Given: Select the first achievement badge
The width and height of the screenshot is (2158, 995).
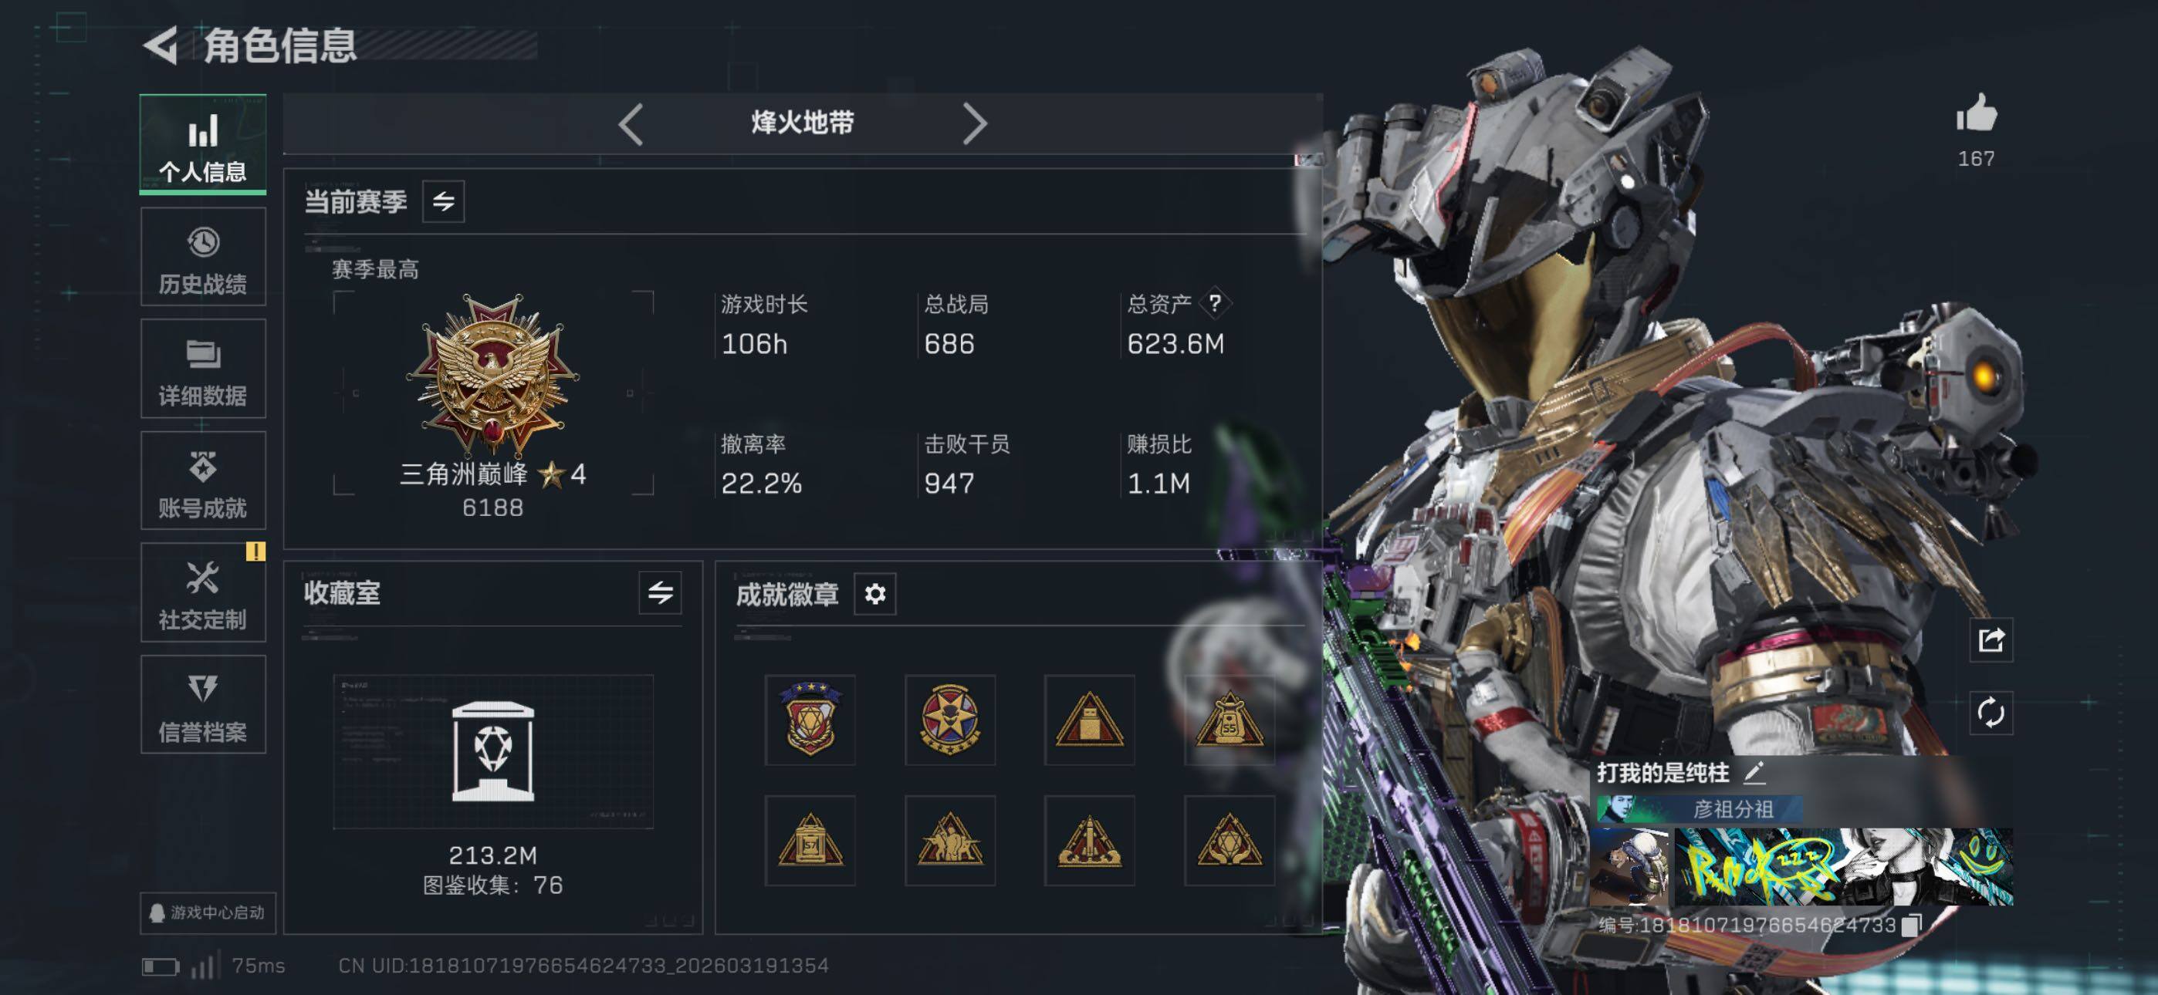Looking at the screenshot, I should [810, 720].
